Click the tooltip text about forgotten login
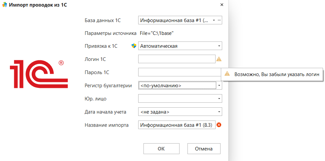 276,74
